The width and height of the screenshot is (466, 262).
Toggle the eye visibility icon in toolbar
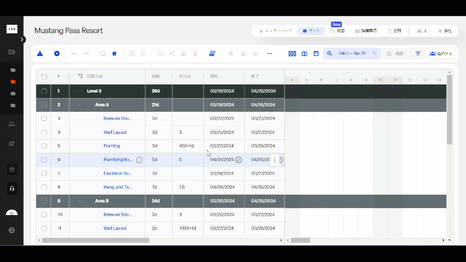pyautogui.click(x=256, y=53)
